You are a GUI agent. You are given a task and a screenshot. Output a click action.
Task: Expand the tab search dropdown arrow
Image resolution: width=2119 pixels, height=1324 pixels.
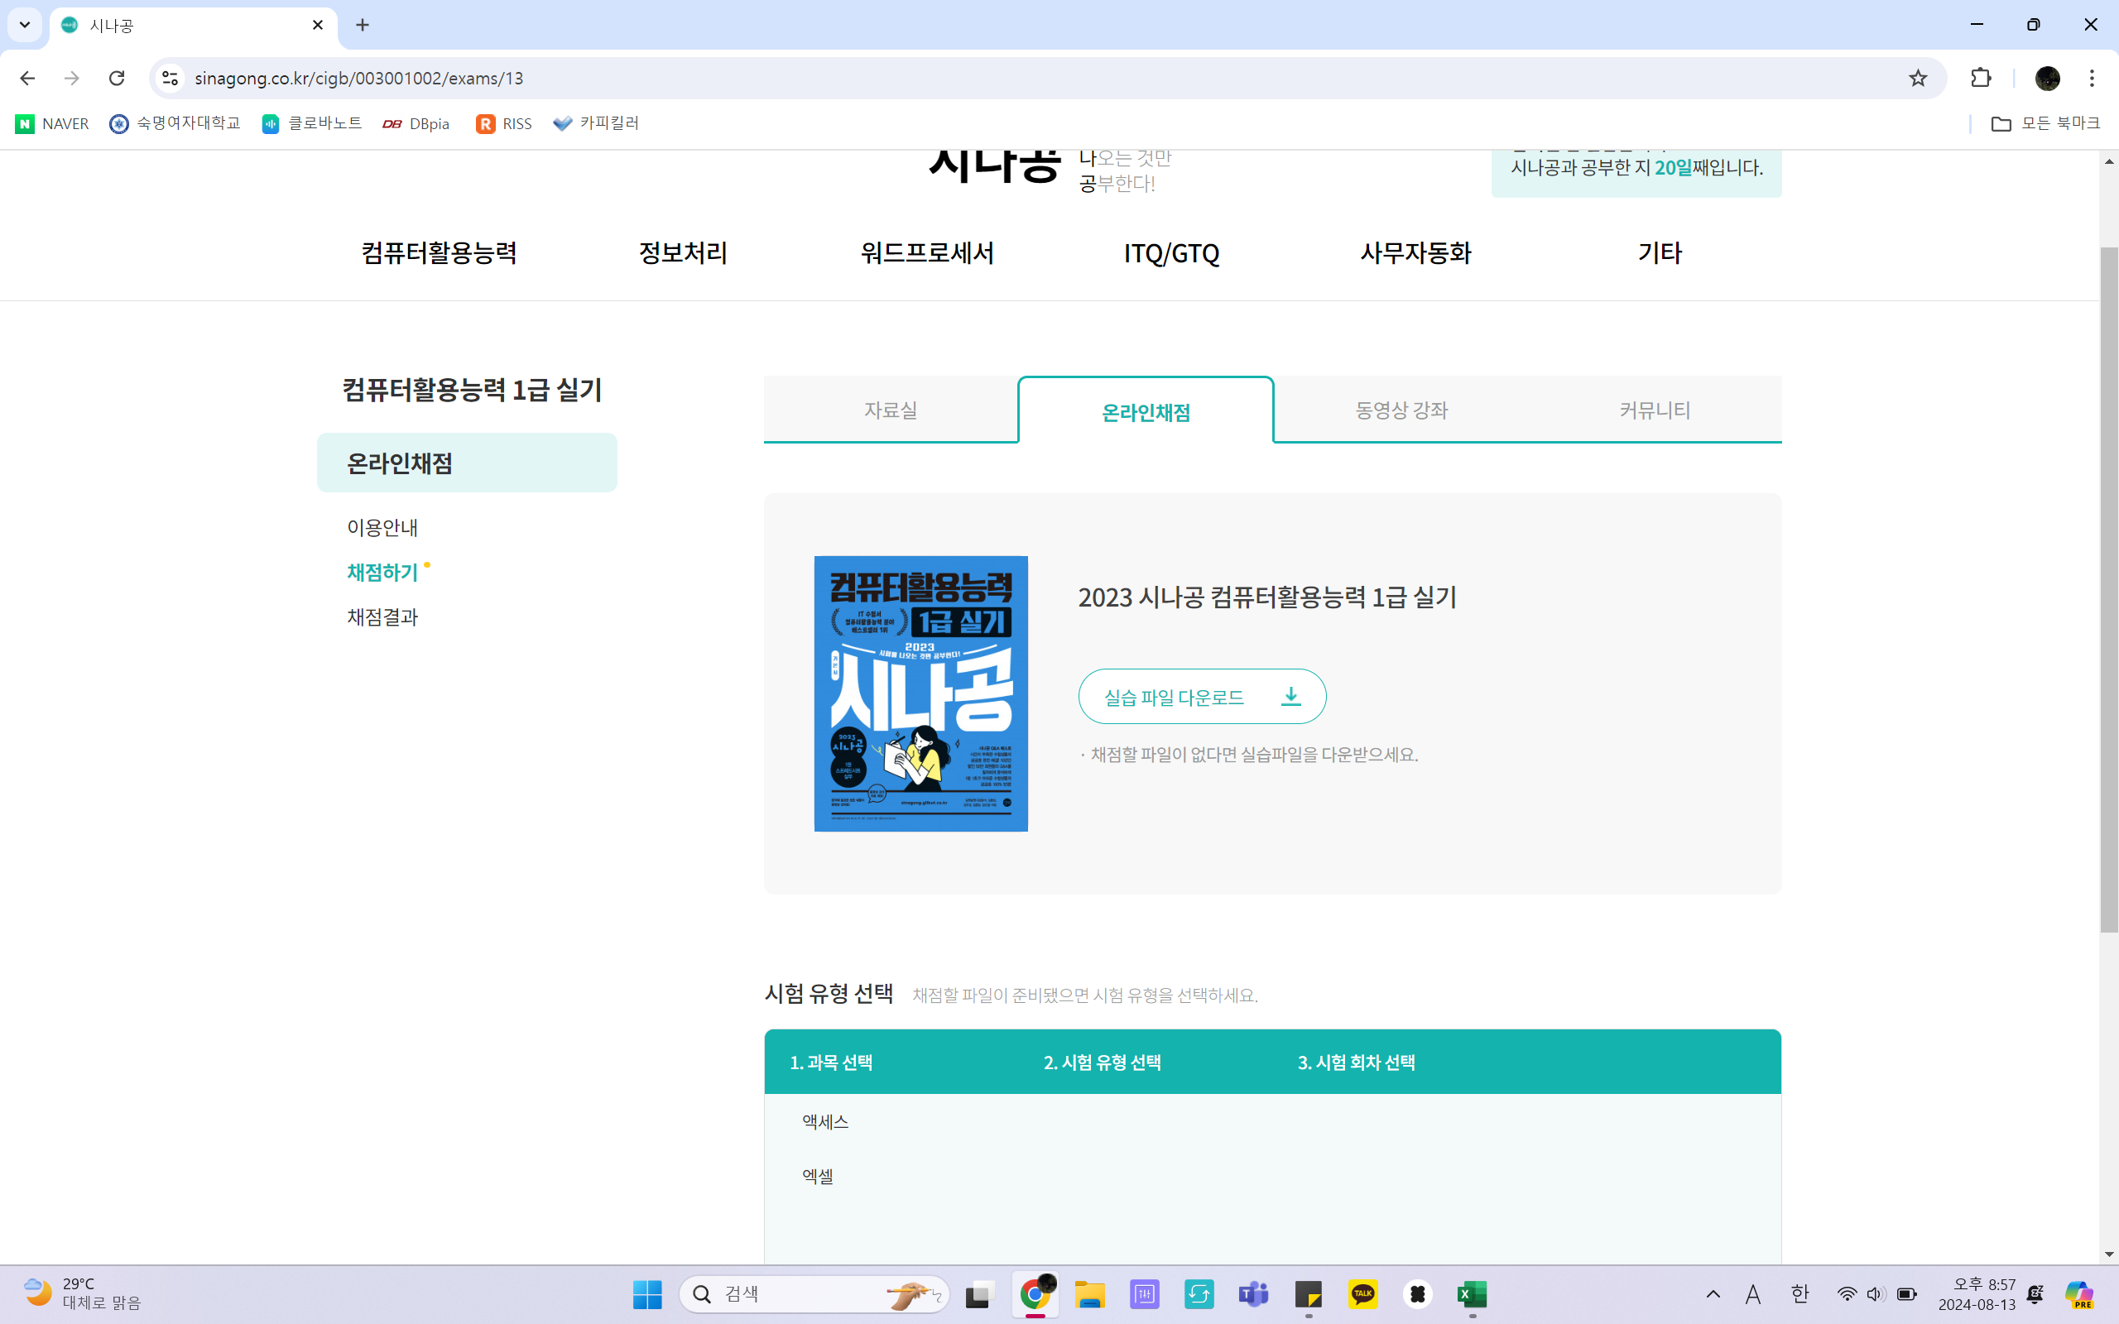pos(25,25)
